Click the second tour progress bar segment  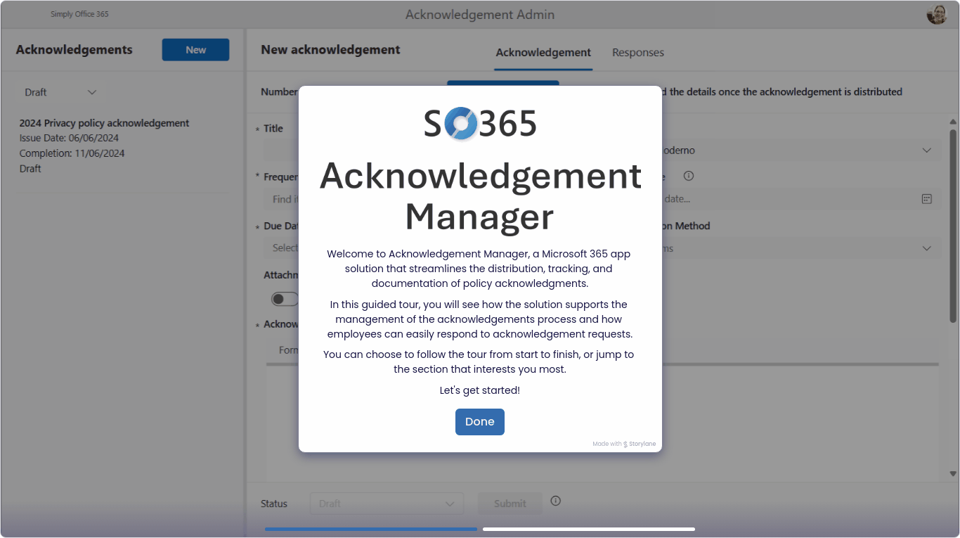pyautogui.click(x=589, y=529)
